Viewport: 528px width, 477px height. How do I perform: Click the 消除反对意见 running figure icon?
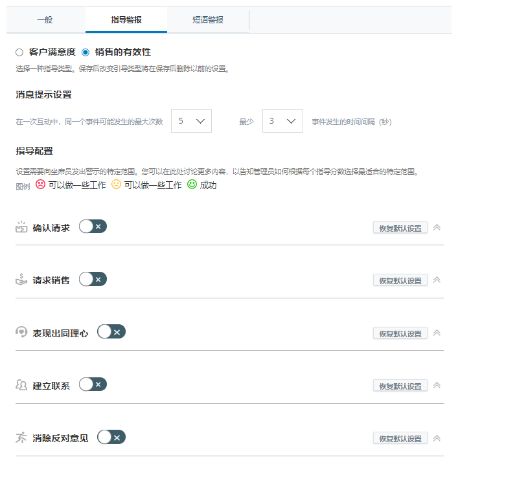pyautogui.click(x=21, y=438)
